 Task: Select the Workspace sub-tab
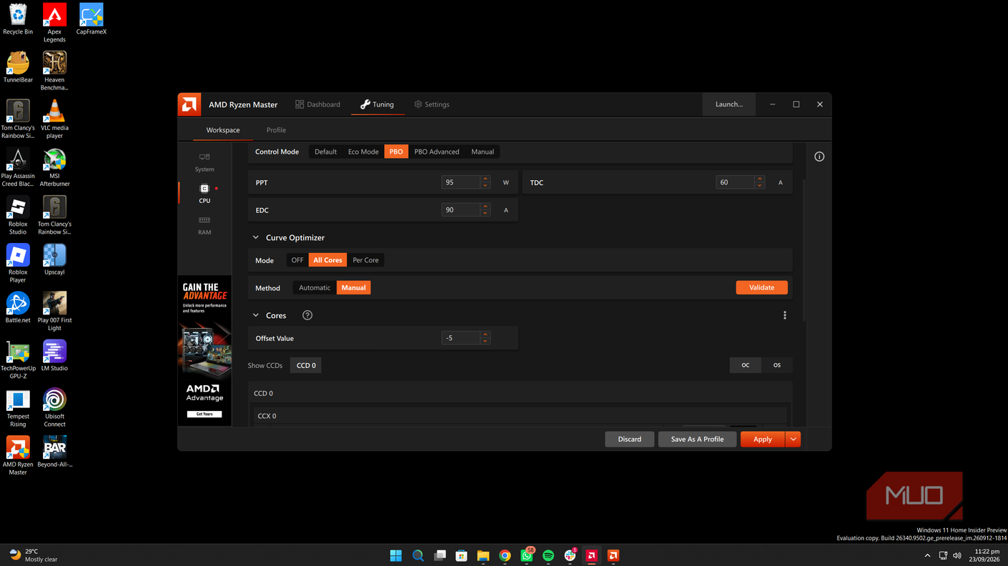click(x=223, y=130)
